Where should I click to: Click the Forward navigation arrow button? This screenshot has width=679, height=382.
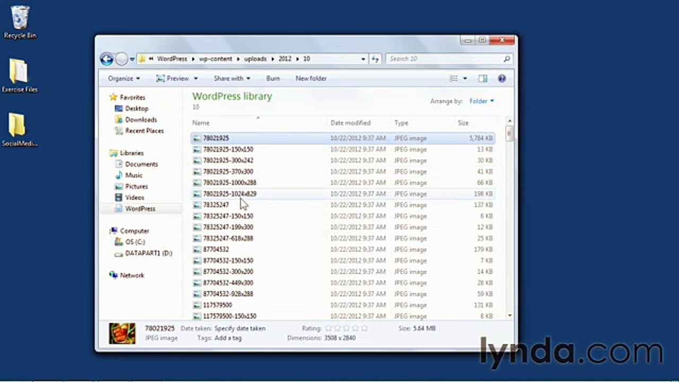121,59
